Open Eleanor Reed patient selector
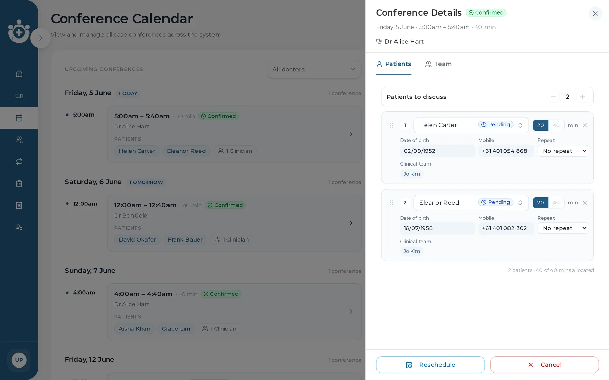The height and width of the screenshot is (380, 609). click(x=471, y=203)
